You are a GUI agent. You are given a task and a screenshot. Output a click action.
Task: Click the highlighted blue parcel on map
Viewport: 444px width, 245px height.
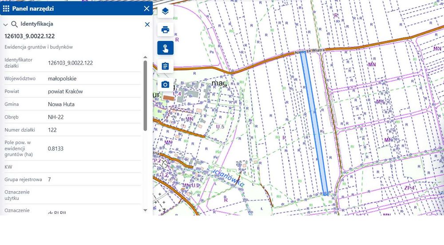pyautogui.click(x=314, y=124)
